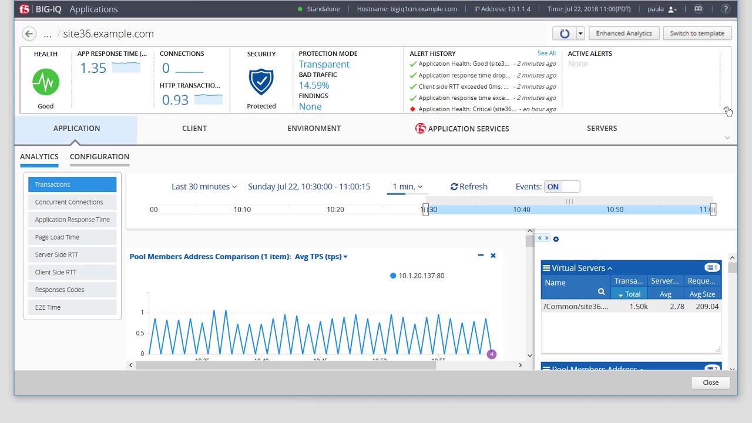
Task: Click See All alert history link
Action: (x=546, y=53)
